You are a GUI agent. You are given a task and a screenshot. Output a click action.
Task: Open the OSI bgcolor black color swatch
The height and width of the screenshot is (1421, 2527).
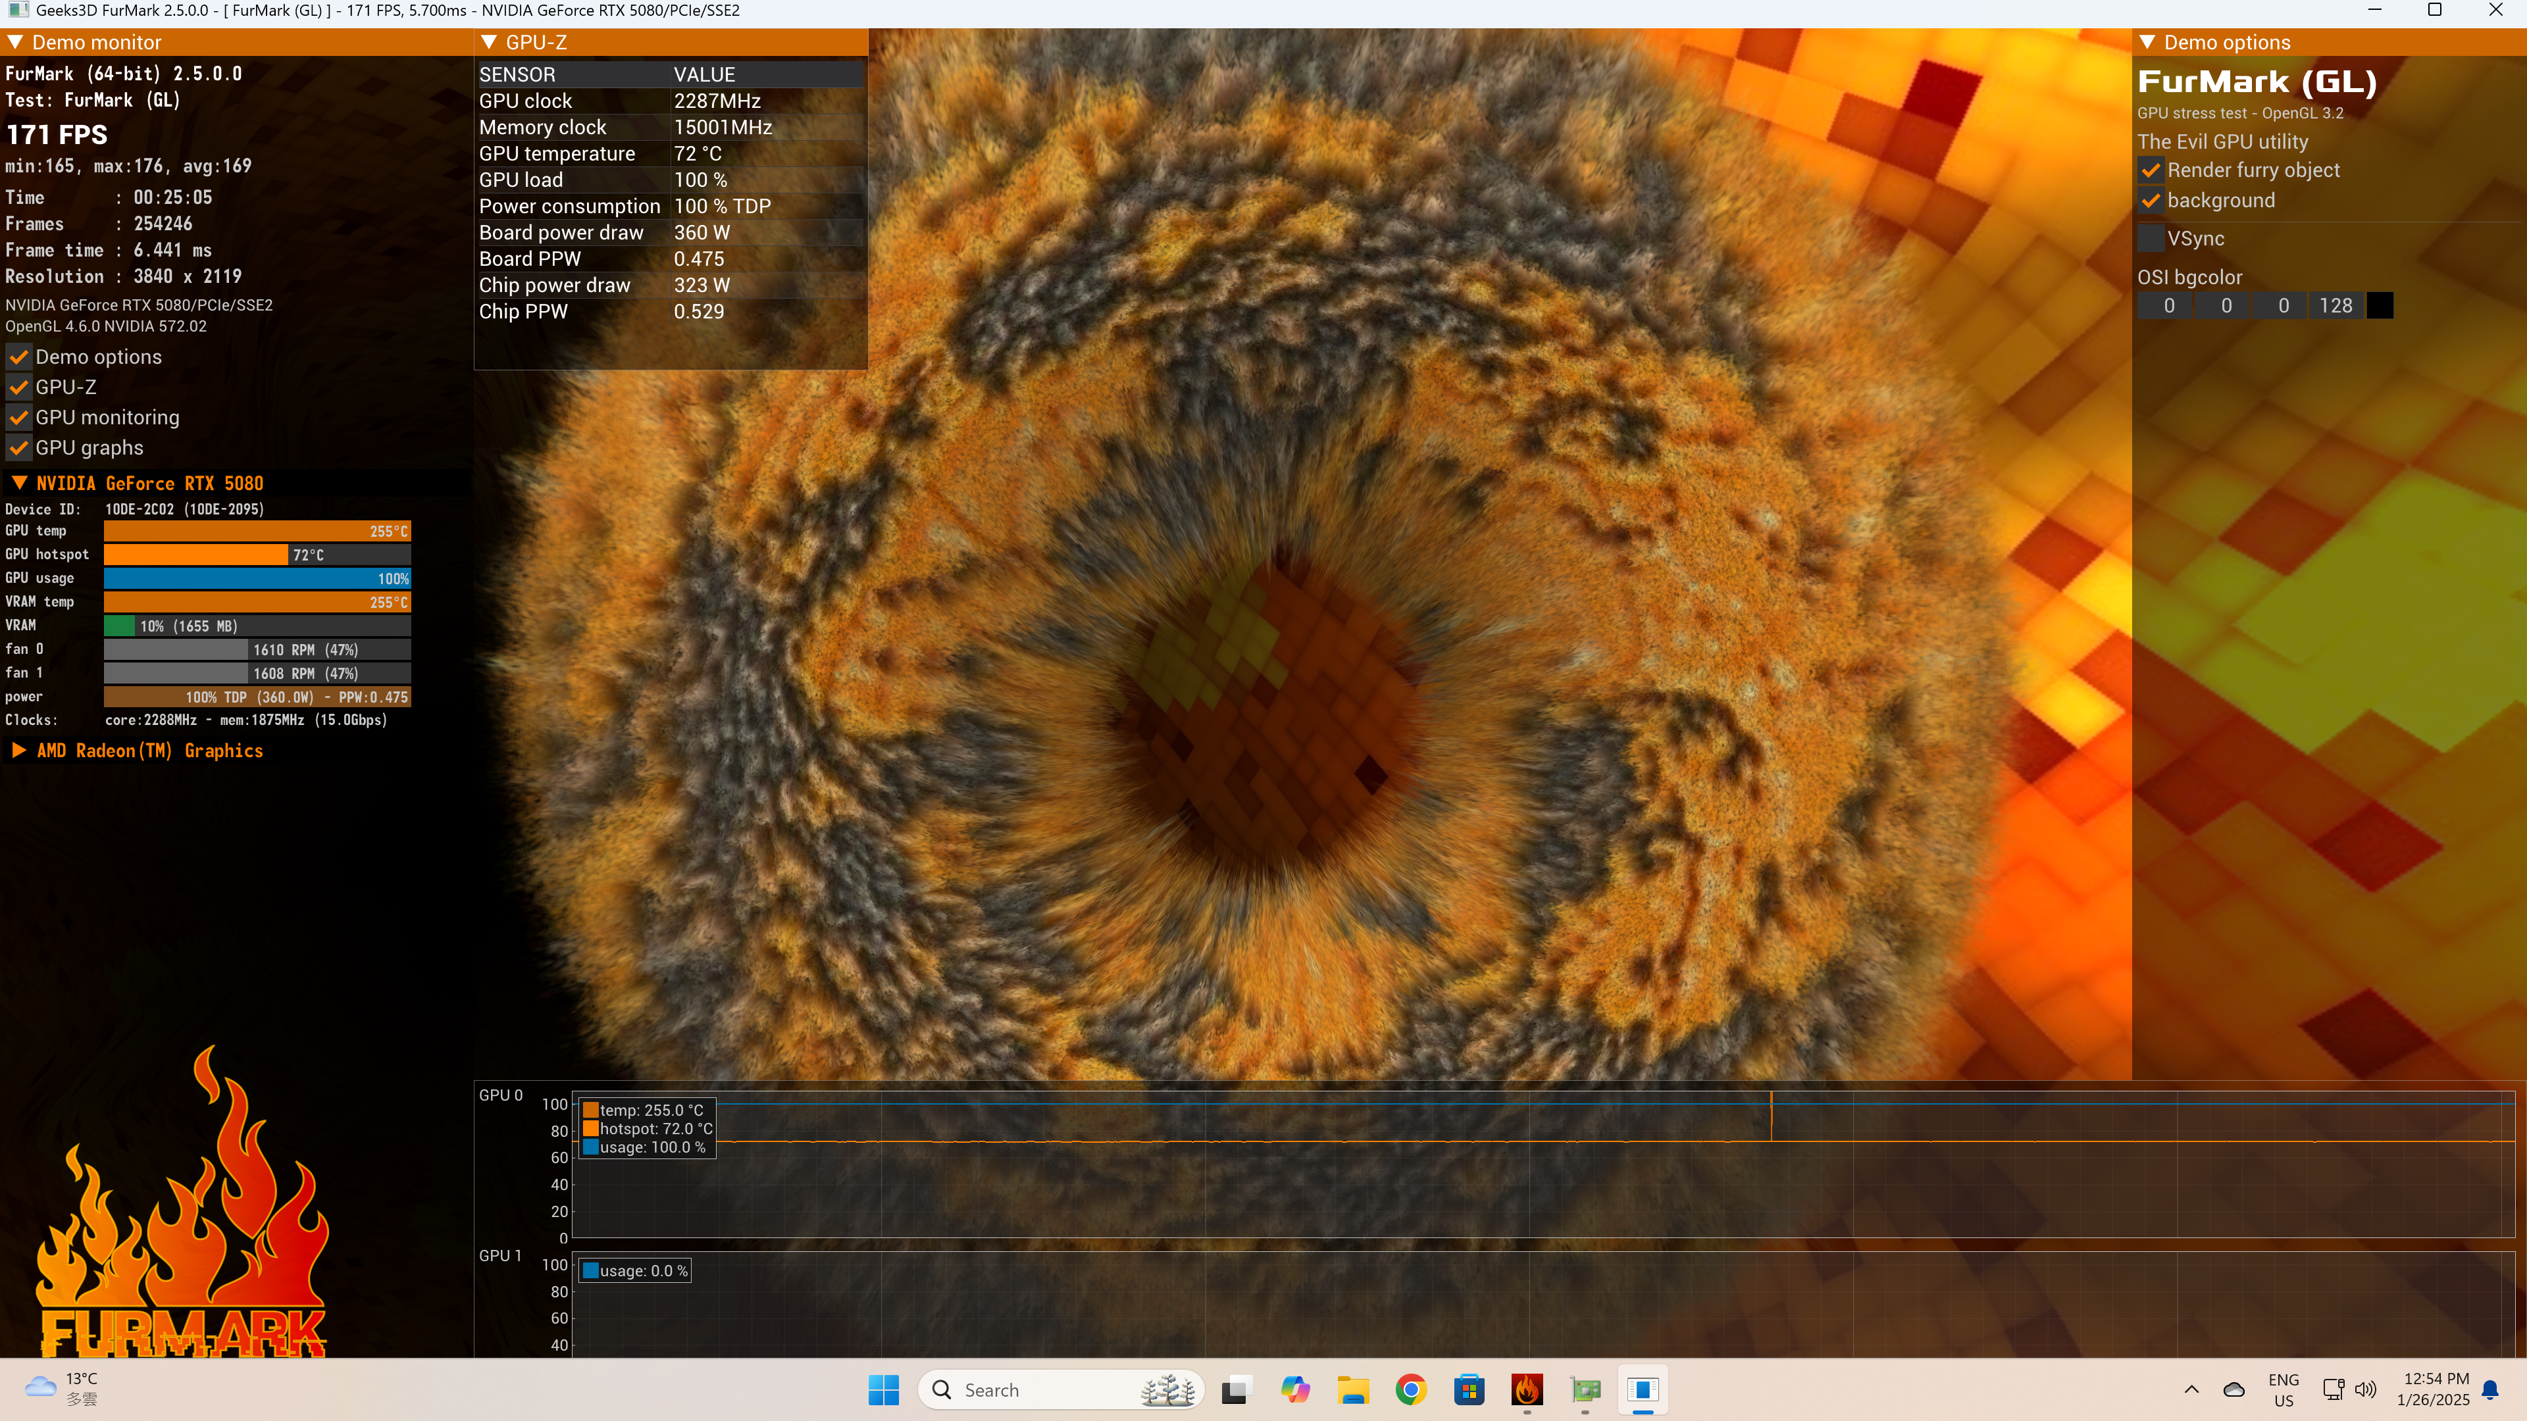(x=2380, y=306)
